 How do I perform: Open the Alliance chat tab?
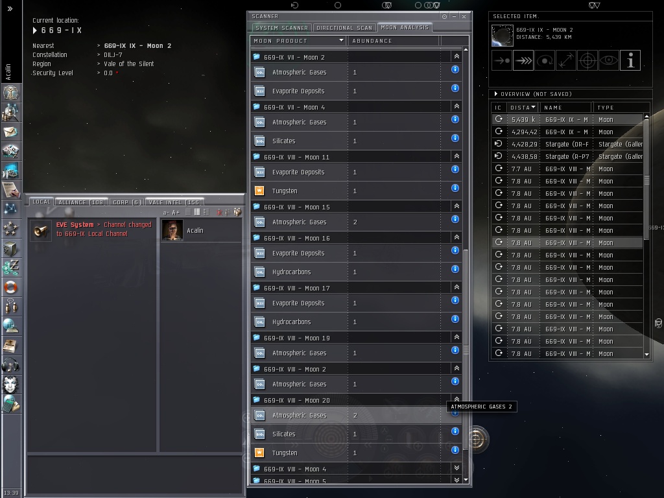81,202
